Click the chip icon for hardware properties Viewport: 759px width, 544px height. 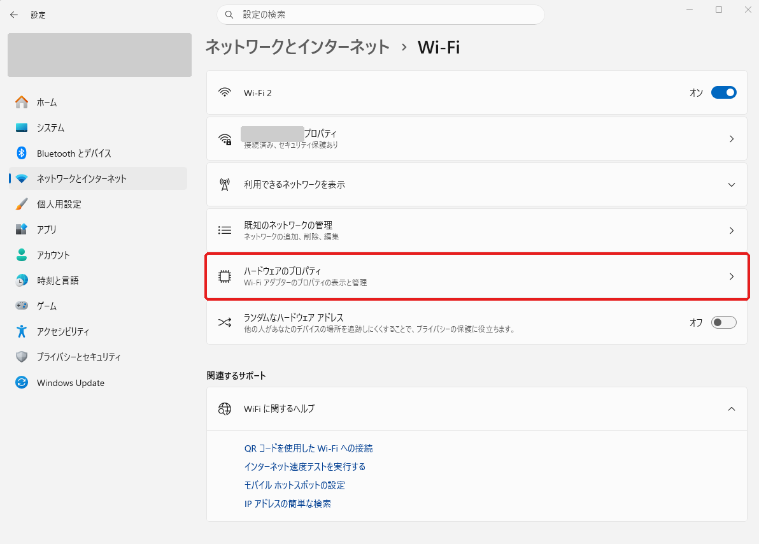click(225, 276)
